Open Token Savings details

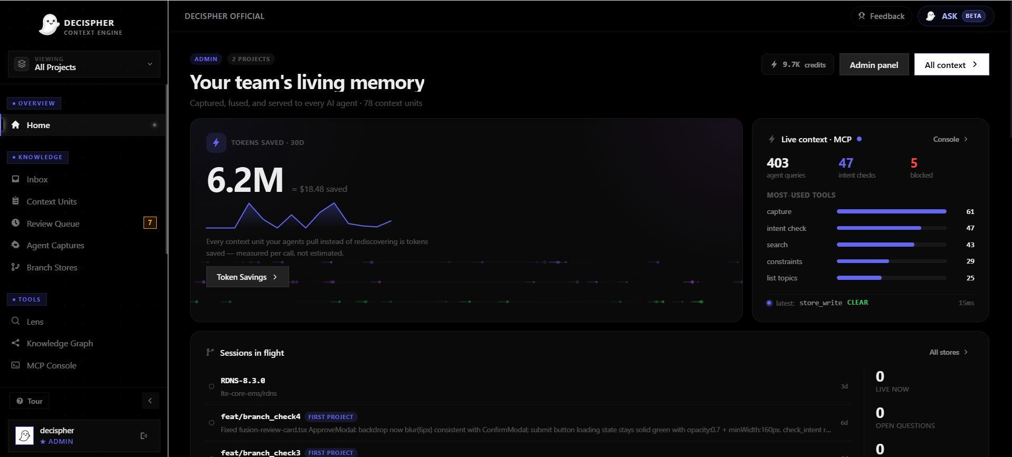pos(247,277)
